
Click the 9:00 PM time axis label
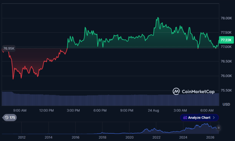click(x=127, y=111)
